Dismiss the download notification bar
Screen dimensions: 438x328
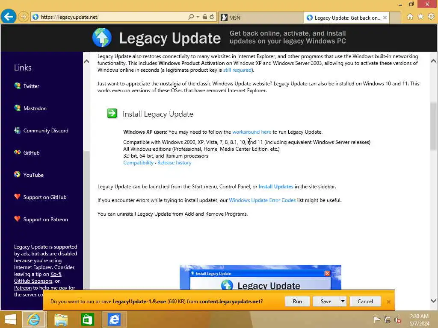pyautogui.click(x=388, y=302)
